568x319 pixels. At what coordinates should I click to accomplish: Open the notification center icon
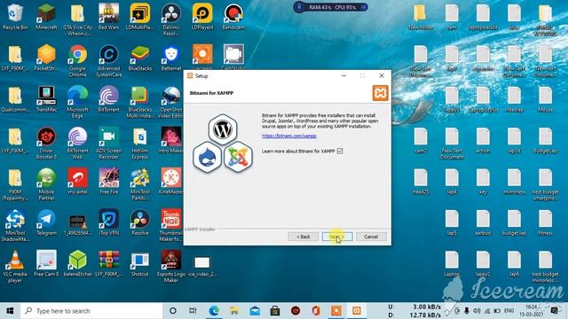click(x=554, y=311)
